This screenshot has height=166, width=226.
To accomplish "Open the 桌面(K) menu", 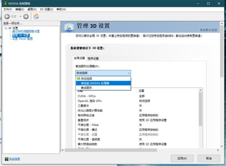I will tap(32, 10).
